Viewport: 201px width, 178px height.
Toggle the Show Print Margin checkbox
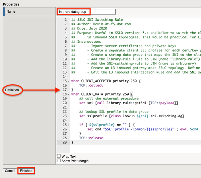pos(59,161)
